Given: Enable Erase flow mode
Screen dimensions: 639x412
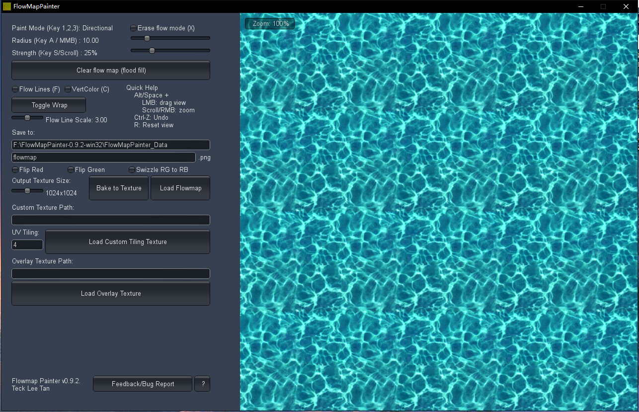Looking at the screenshot, I should (x=133, y=28).
